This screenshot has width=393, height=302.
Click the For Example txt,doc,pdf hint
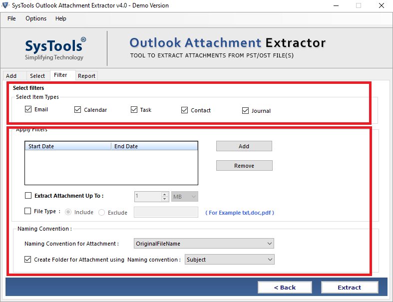click(240, 213)
